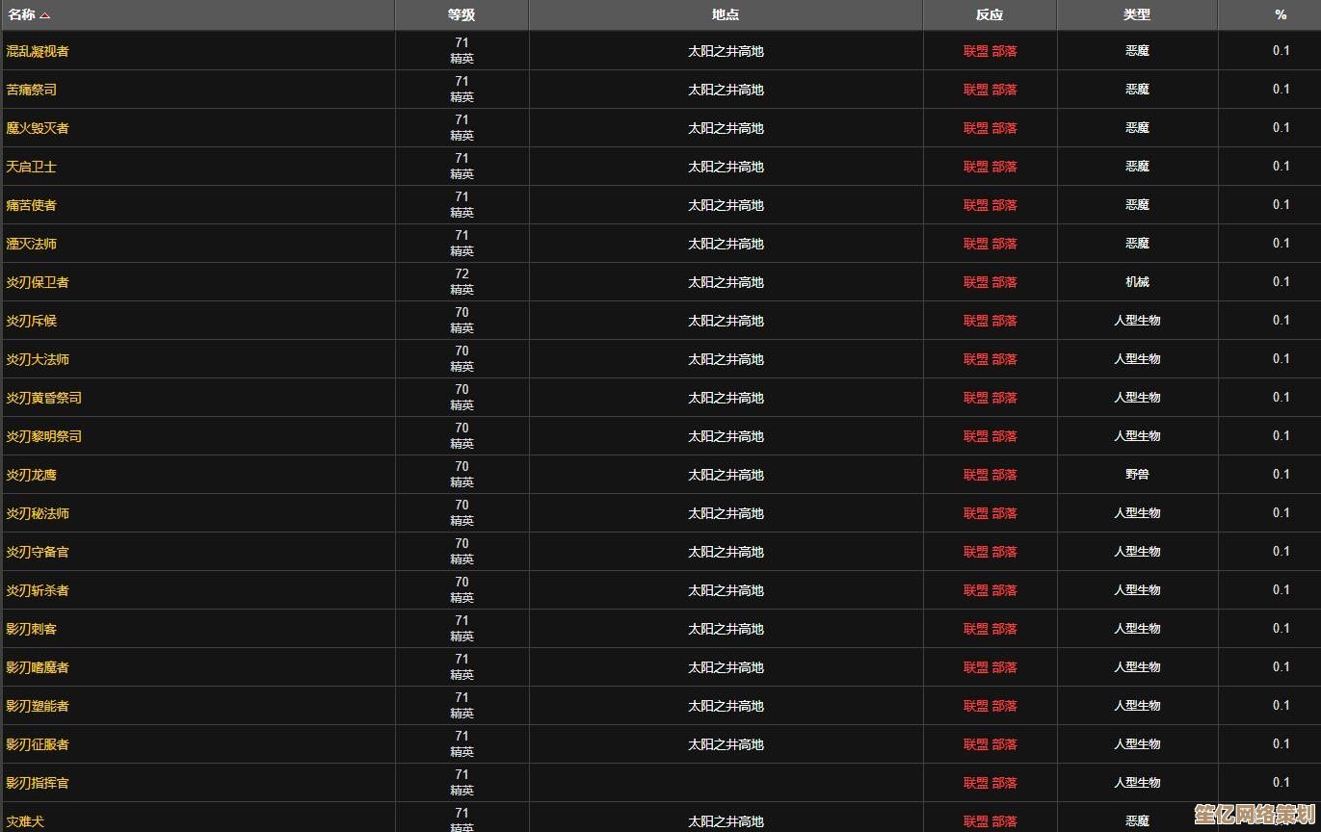Open the 苦痛祭司 NPC link
This screenshot has height=832, width=1321.
tap(32, 90)
